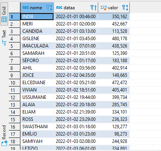Select the CANDIDA name cell
The width and height of the screenshot is (161, 151).
click(37, 31)
